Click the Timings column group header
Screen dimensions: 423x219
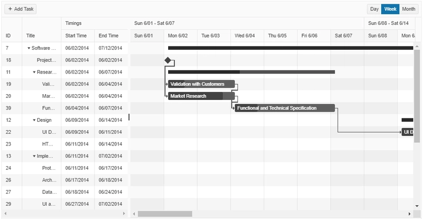coord(95,23)
